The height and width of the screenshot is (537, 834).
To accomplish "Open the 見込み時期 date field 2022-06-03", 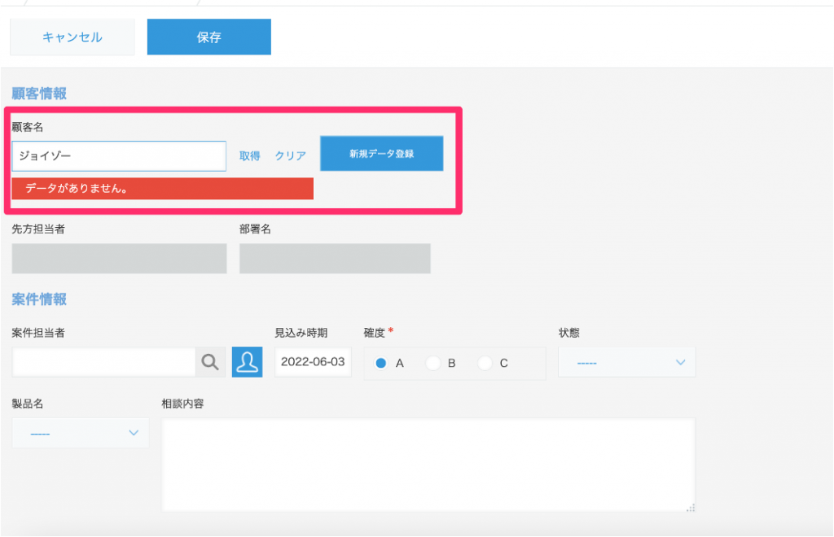I will pyautogui.click(x=313, y=362).
